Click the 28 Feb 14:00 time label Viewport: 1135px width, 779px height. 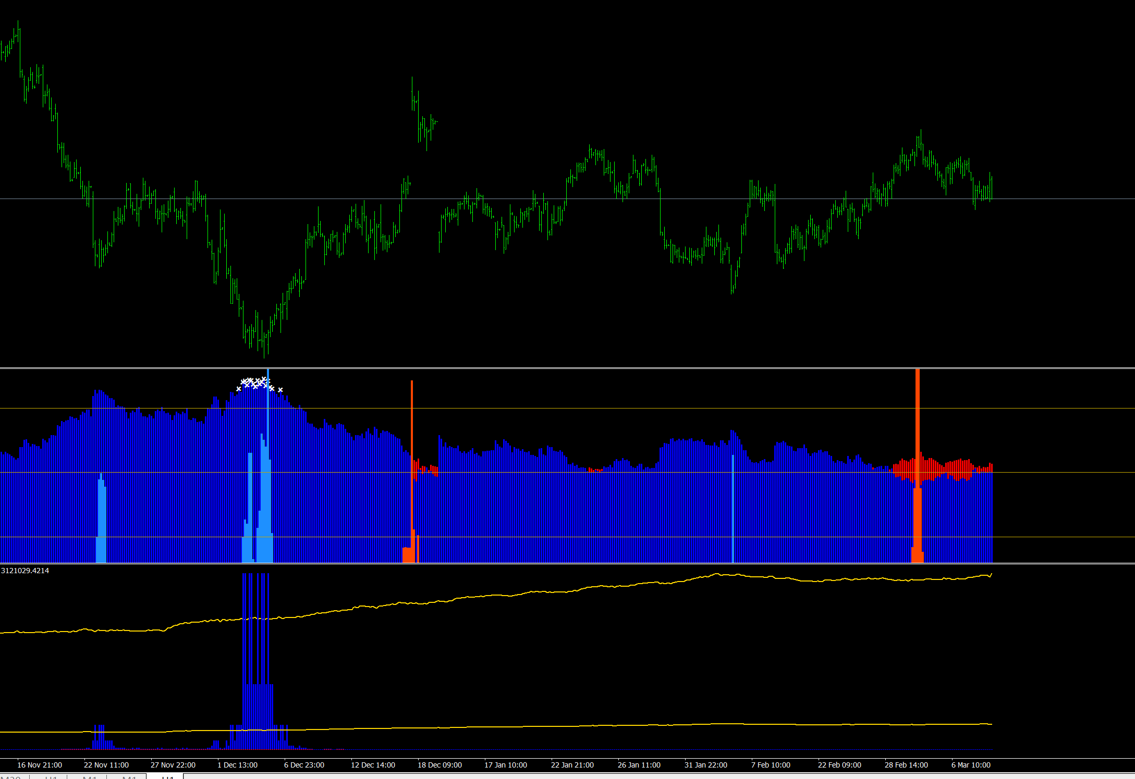pos(907,765)
